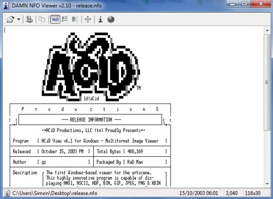The width and height of the screenshot is (273, 199).
Task: Maximize the NFO Viewer window
Action: 245,3
